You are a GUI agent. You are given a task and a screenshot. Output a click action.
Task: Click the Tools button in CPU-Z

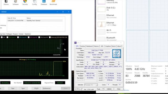[x=98, y=89]
